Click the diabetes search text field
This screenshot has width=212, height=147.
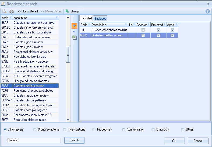pyautogui.click(x=34, y=140)
